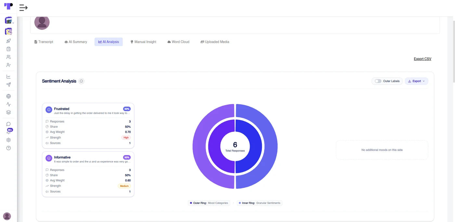
Task: Click Avg Weight 0.60 value
Action: 128,181
